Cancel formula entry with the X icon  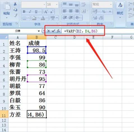tap(48, 31)
